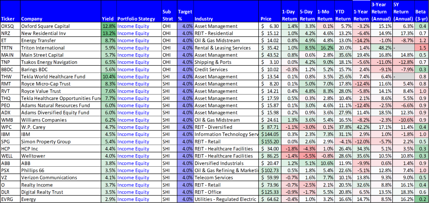The width and height of the screenshot is (429, 203).
Task: Select the 2.9% yield cell
Action: 109,199
